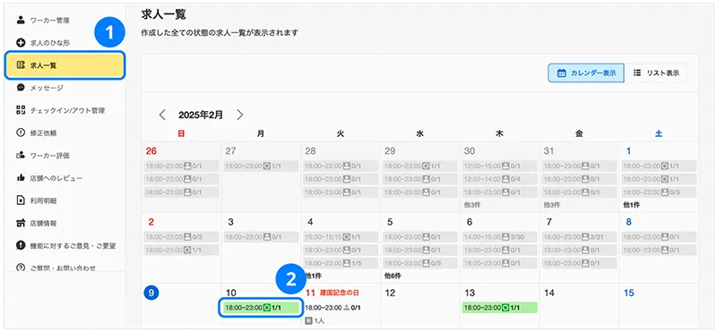Select date 12 in the calendar

pyautogui.click(x=390, y=293)
